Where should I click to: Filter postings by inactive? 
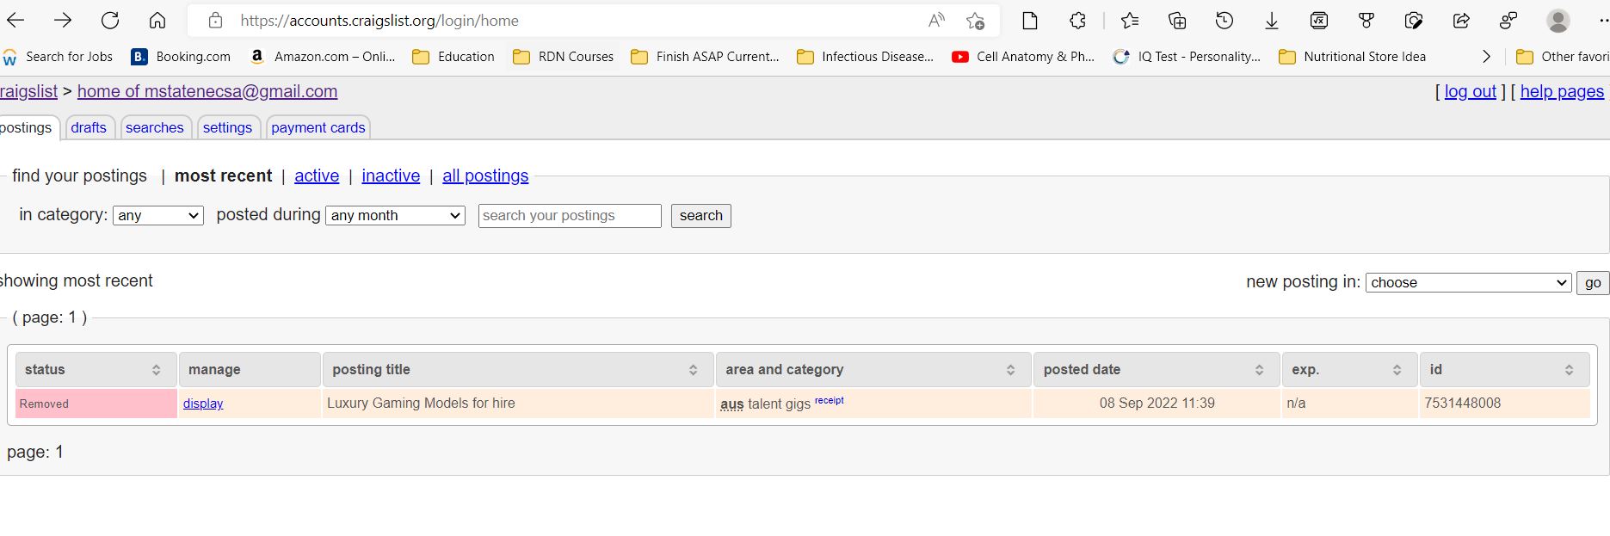coord(391,176)
